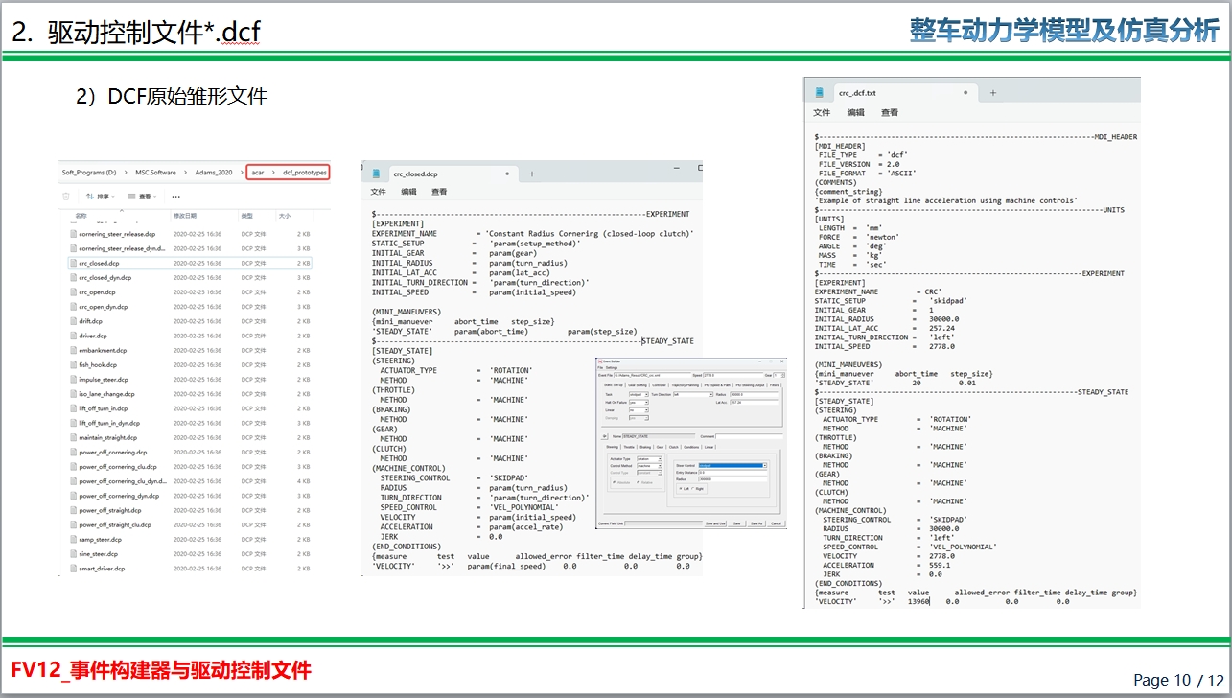This screenshot has height=698, width=1232.
Task: Add new tab in crc_.dcf.txt Notepad
Action: [x=993, y=93]
